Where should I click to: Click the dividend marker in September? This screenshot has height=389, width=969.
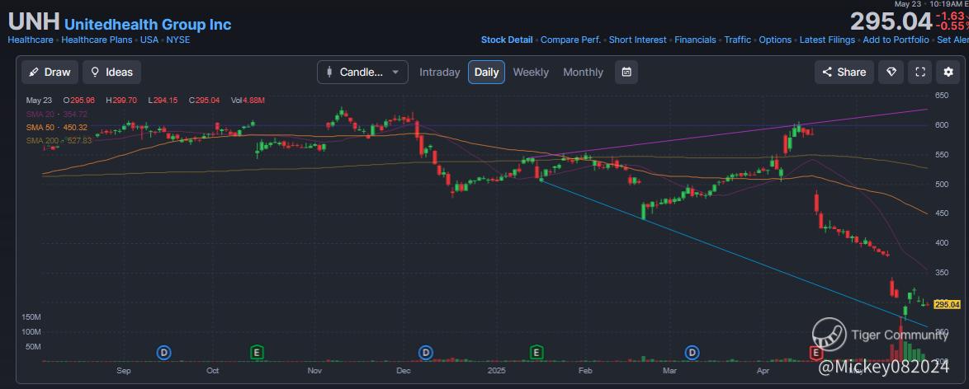163,353
